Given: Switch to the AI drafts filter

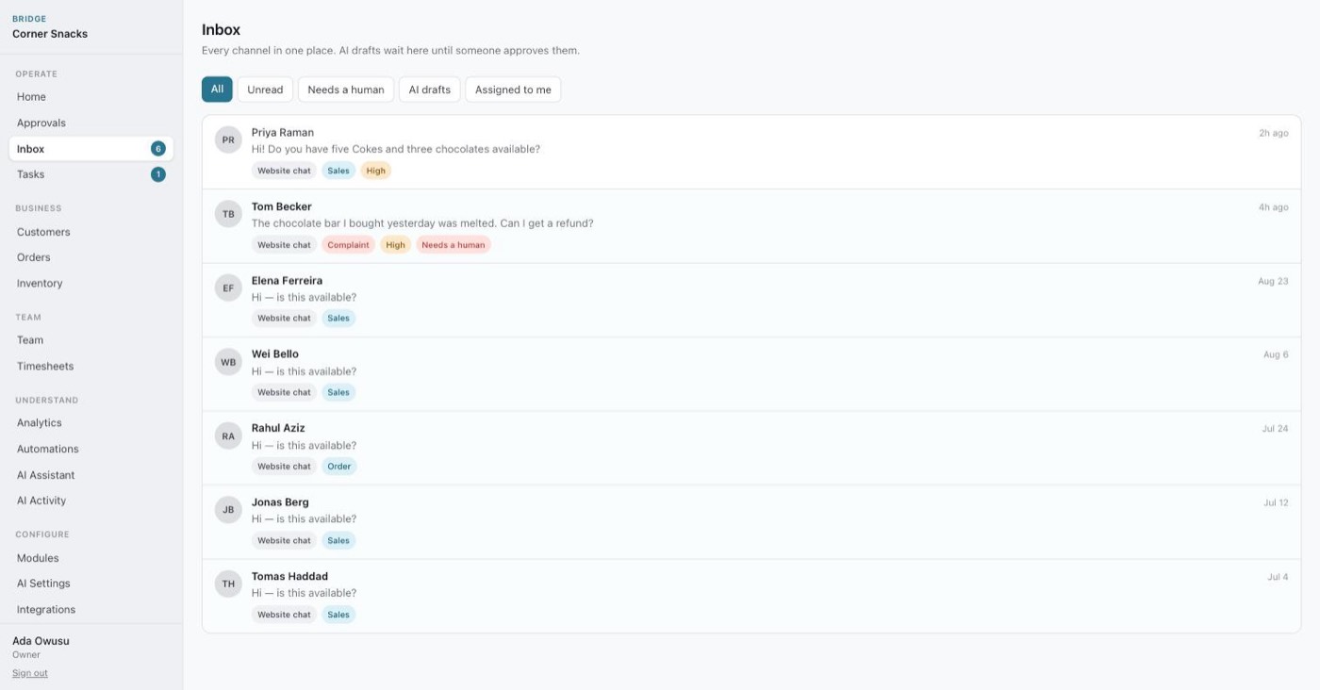Looking at the screenshot, I should (x=429, y=90).
